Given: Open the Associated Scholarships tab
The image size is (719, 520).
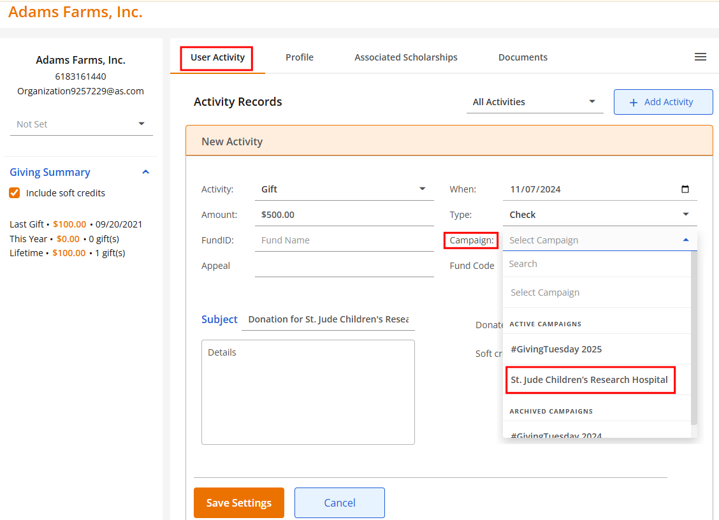Looking at the screenshot, I should tap(405, 57).
